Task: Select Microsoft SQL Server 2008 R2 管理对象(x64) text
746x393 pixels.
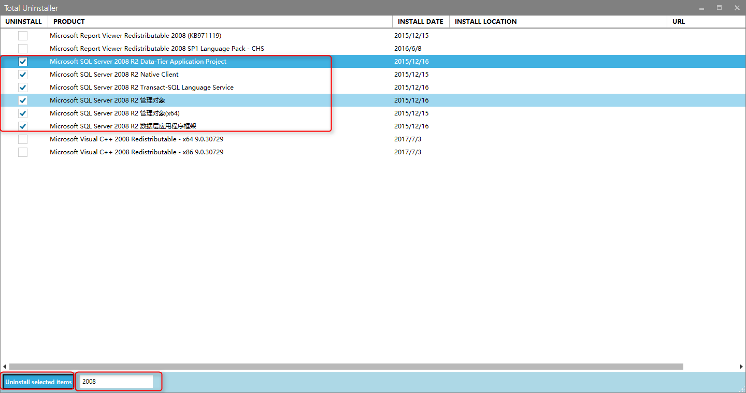Action: [x=114, y=113]
